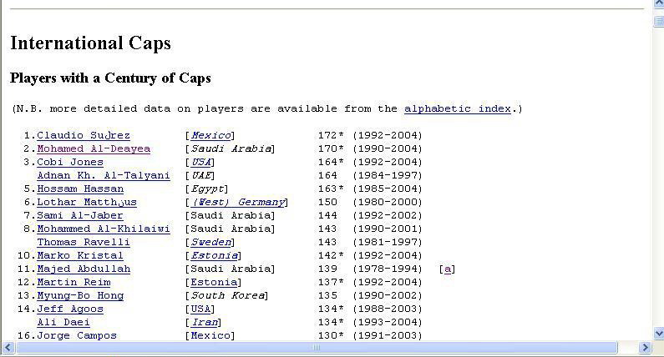
Task: Open the alphabetic index link
Action: tap(458, 108)
